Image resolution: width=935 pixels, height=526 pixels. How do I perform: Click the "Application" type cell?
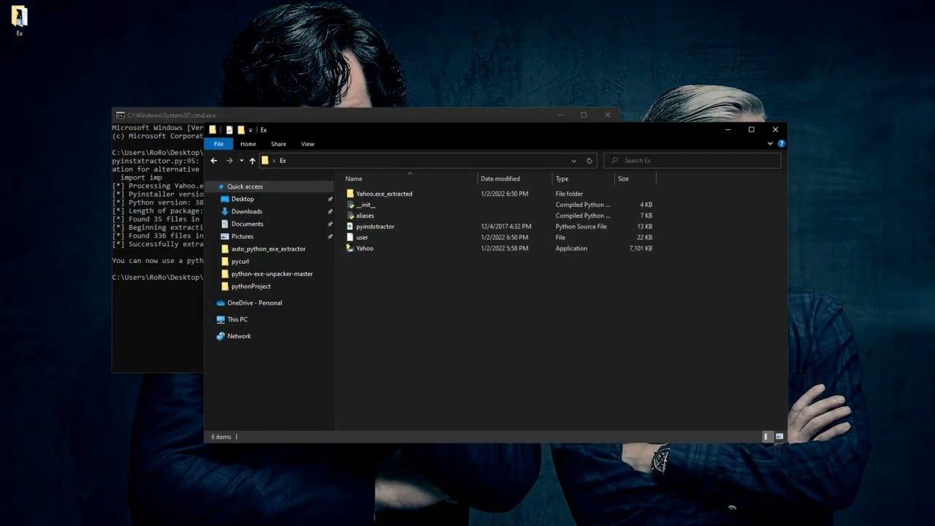coord(571,248)
